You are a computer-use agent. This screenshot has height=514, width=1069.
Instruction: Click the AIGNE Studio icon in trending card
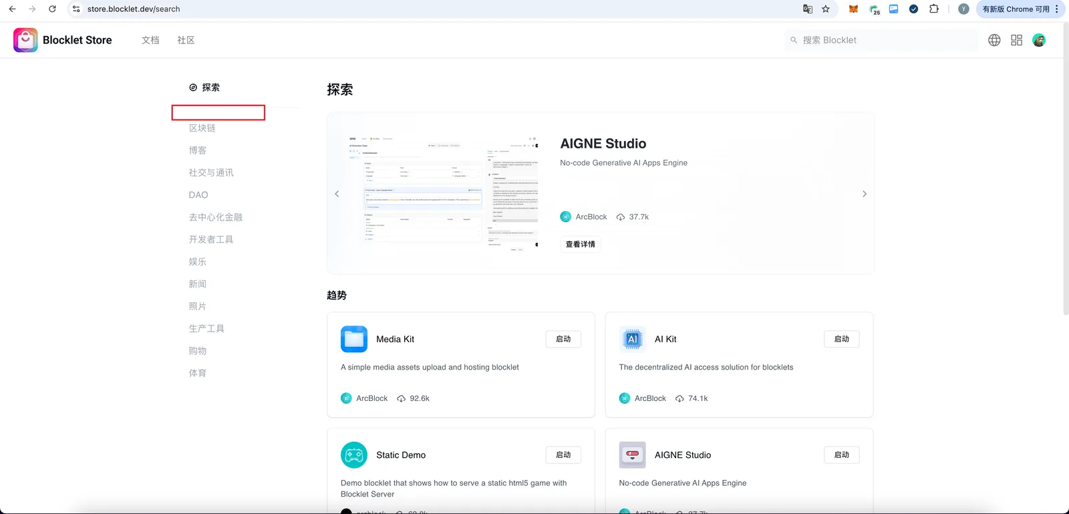pos(632,455)
